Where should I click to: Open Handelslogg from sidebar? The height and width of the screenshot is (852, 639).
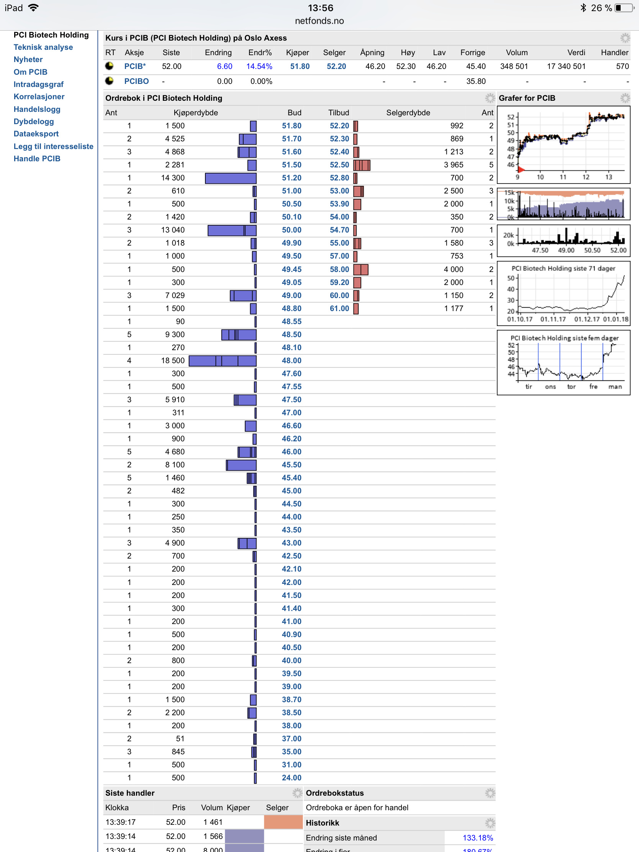pyautogui.click(x=37, y=109)
